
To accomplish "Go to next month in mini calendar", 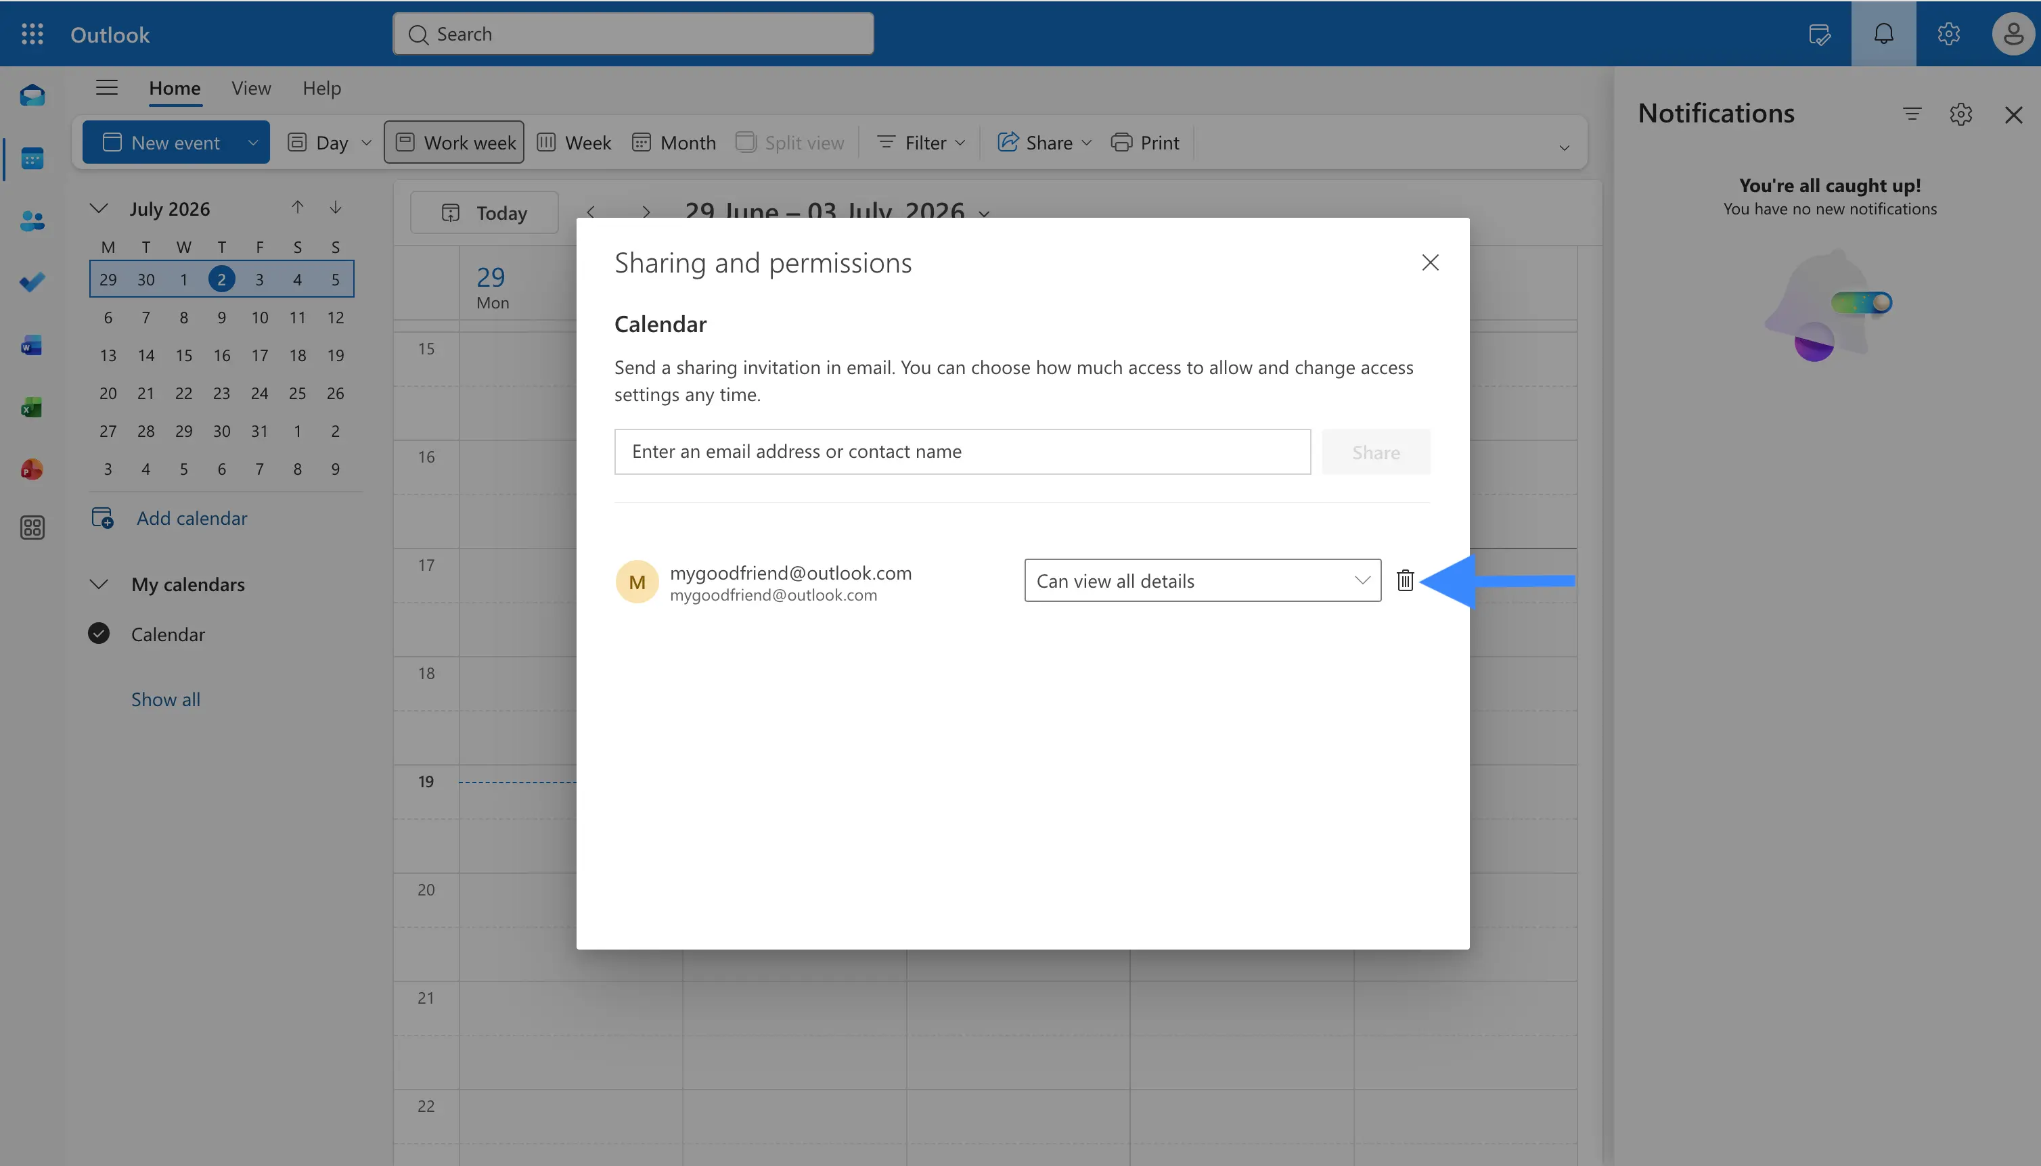I will pyautogui.click(x=336, y=208).
